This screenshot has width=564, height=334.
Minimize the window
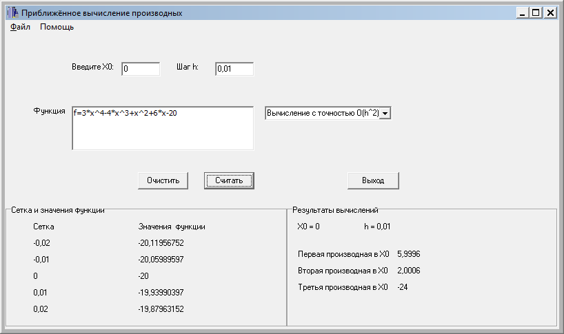[523, 13]
